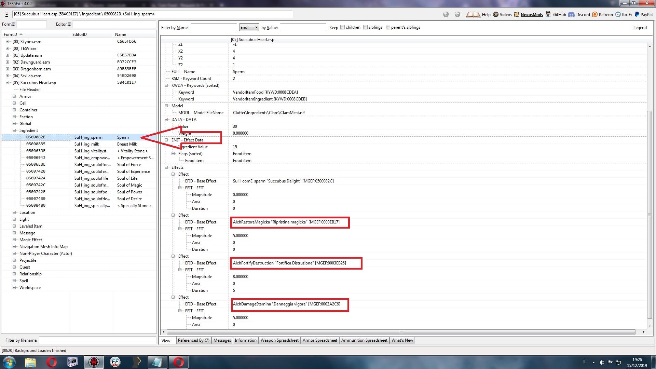Click the Editor ID search field
This screenshot has width=656, height=369.
click(114, 24)
